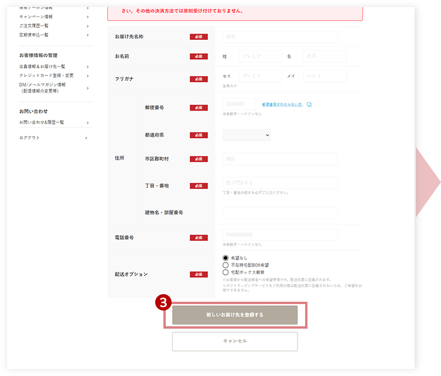Click the 電話番号 input field
The image size is (441, 376).
[x=280, y=234]
